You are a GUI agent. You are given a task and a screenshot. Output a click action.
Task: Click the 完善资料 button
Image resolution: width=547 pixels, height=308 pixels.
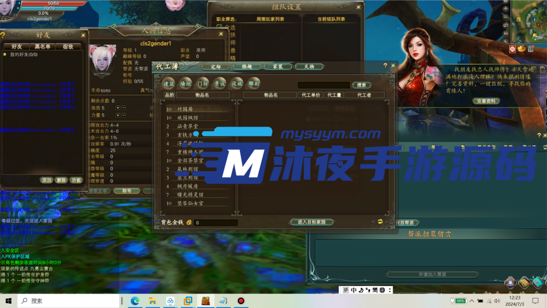(486, 101)
